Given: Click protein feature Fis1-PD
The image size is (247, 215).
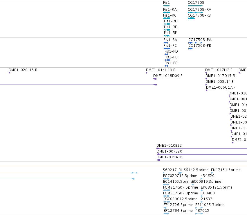Looking at the screenshot, I should 171,52.
